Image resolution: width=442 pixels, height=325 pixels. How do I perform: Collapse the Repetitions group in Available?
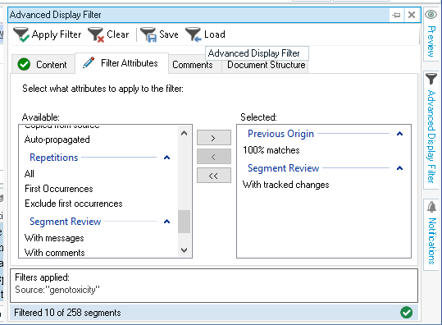(x=167, y=158)
